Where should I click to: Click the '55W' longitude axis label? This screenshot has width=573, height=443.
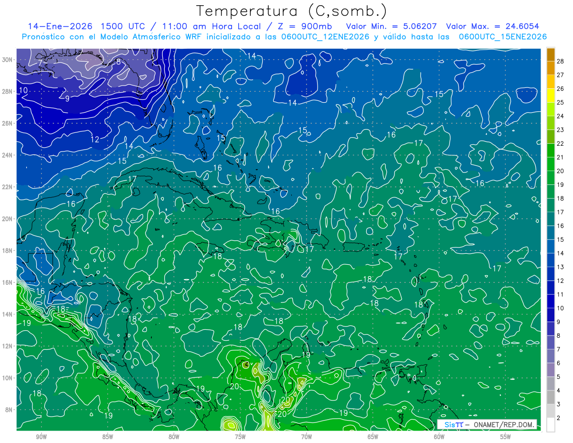(506, 437)
